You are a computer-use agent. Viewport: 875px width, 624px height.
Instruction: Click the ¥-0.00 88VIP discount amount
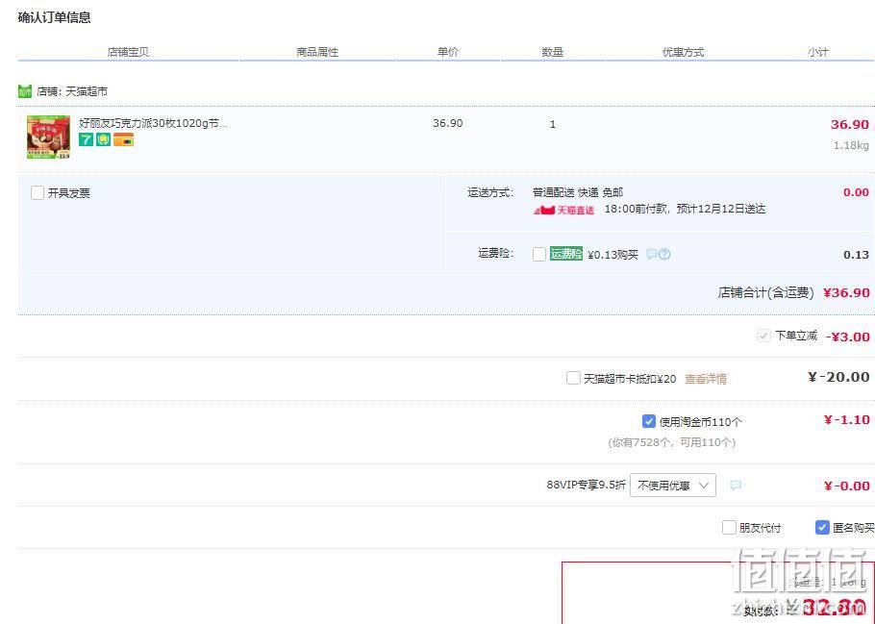coord(846,486)
